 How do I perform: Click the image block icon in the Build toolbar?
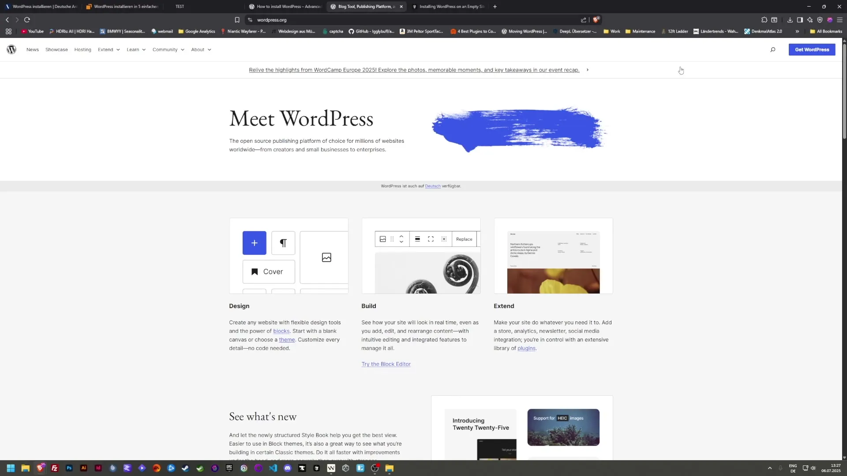click(383, 239)
